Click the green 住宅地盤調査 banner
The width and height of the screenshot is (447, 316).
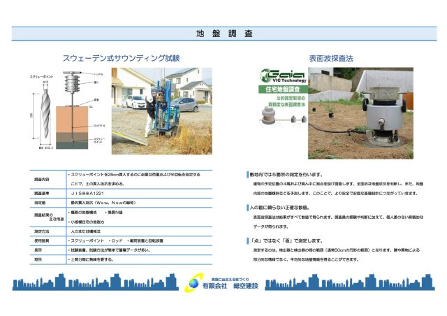(283, 89)
